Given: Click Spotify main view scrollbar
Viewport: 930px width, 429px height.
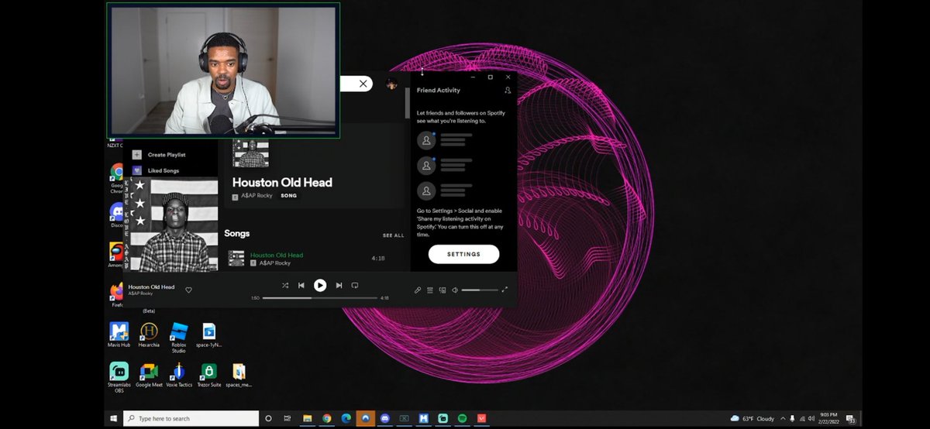Looking at the screenshot, I should point(407,102).
